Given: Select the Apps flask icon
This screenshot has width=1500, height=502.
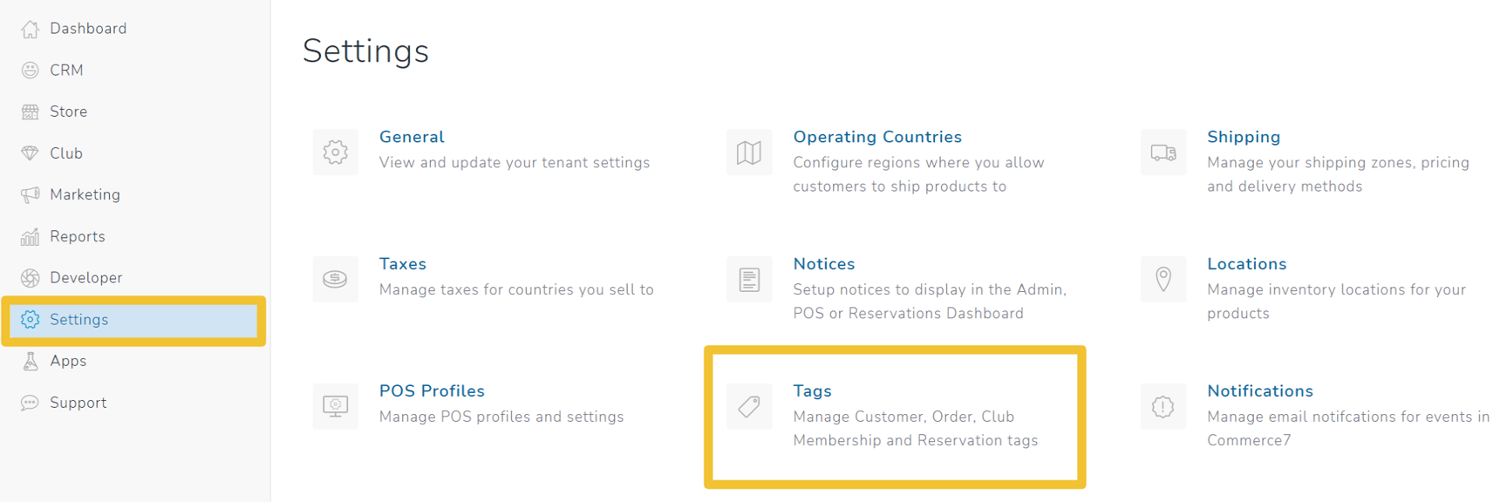Looking at the screenshot, I should 31,361.
